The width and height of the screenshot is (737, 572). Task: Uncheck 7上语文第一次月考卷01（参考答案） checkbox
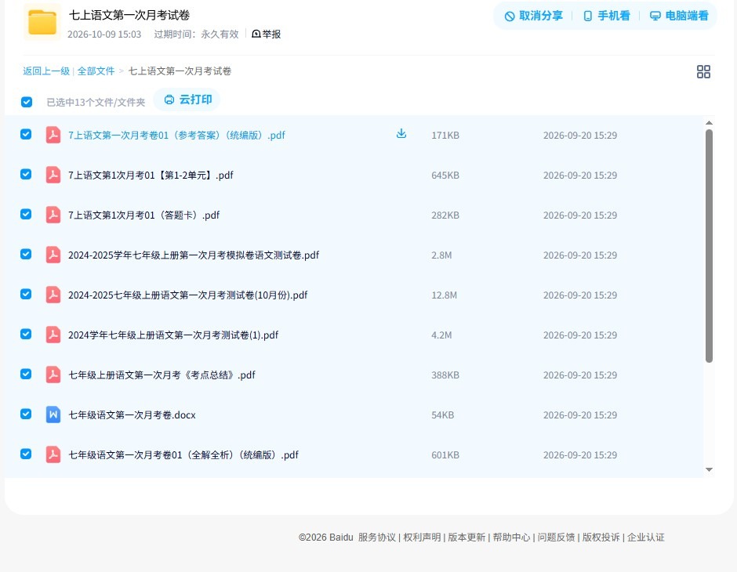coord(26,134)
